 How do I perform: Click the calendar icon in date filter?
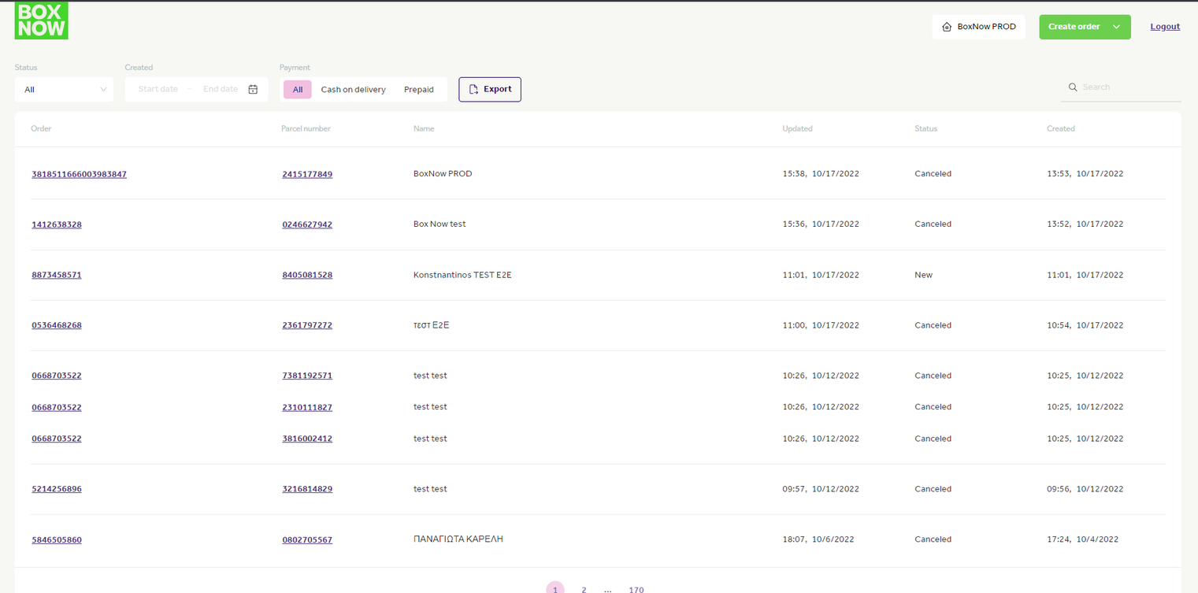point(253,90)
